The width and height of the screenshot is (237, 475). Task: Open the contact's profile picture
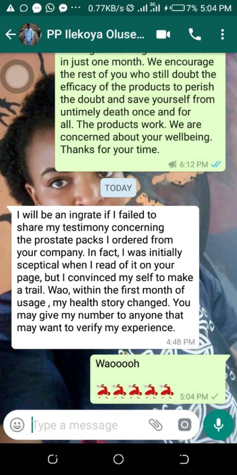click(30, 34)
